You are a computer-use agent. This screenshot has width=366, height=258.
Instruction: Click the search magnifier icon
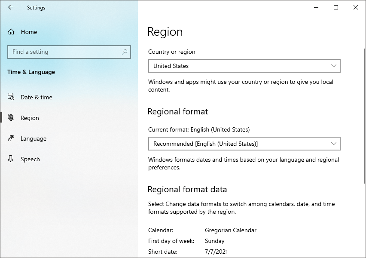tap(125, 52)
